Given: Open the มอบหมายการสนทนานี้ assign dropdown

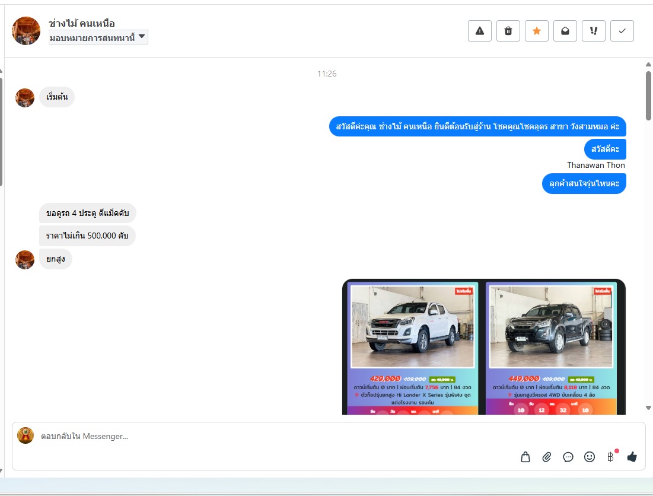Looking at the screenshot, I should click(x=98, y=37).
